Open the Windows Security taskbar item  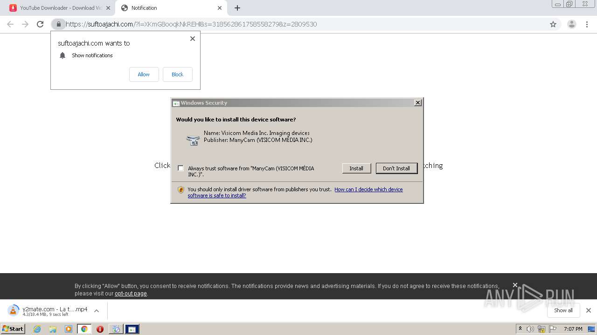point(132,329)
